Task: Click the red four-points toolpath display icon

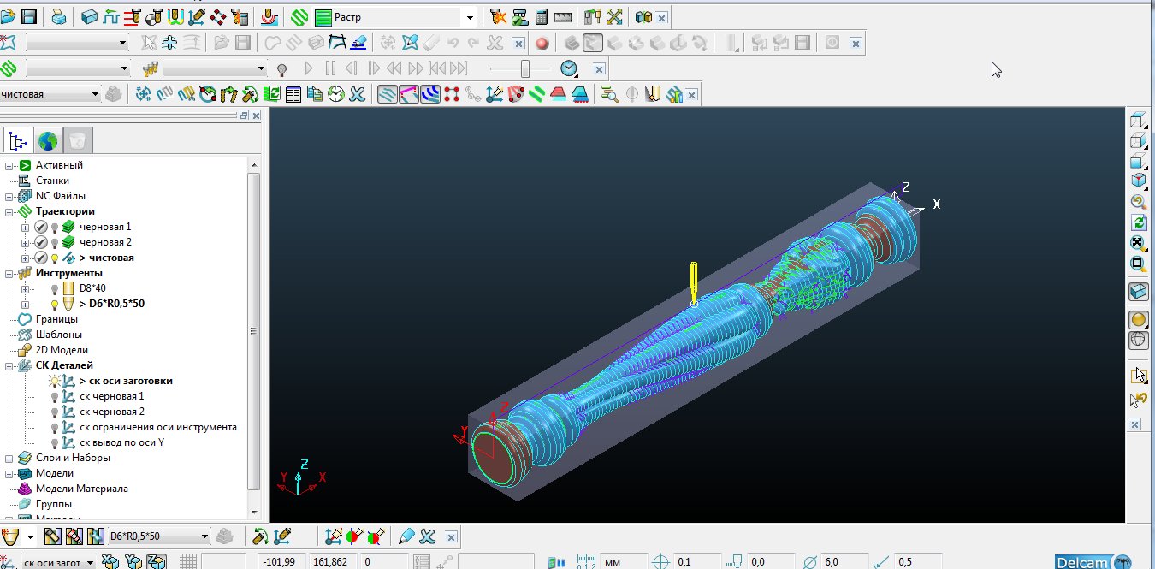Action: tap(452, 94)
